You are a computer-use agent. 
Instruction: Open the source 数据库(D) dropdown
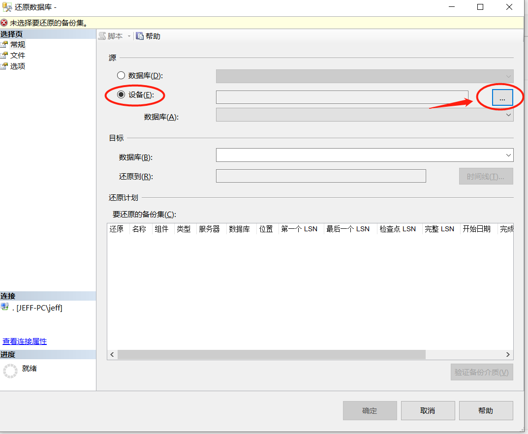coord(365,76)
